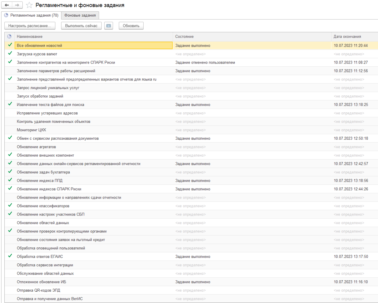Click end date 10.07.2023 13:18:25
The height and width of the screenshot is (303, 378).
pyautogui.click(x=351, y=104)
